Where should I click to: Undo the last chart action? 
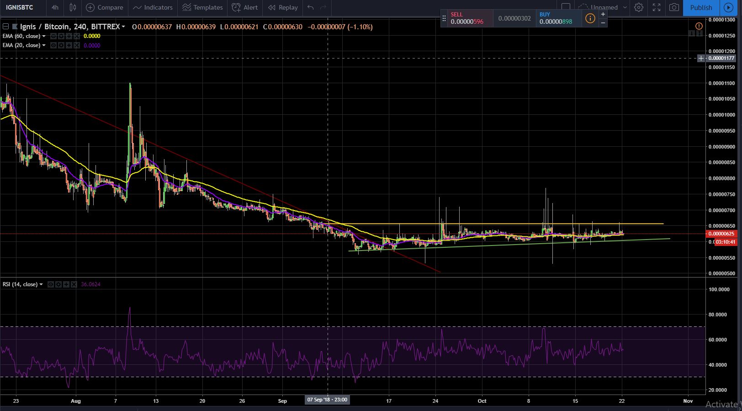[311, 7]
